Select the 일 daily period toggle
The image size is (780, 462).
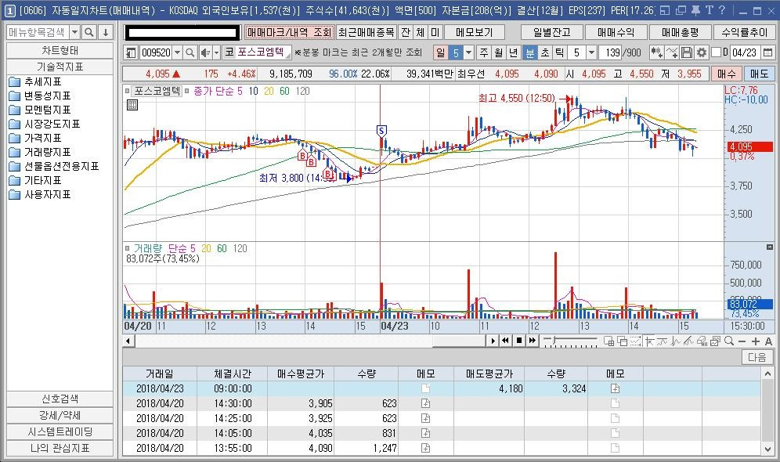pyautogui.click(x=441, y=52)
